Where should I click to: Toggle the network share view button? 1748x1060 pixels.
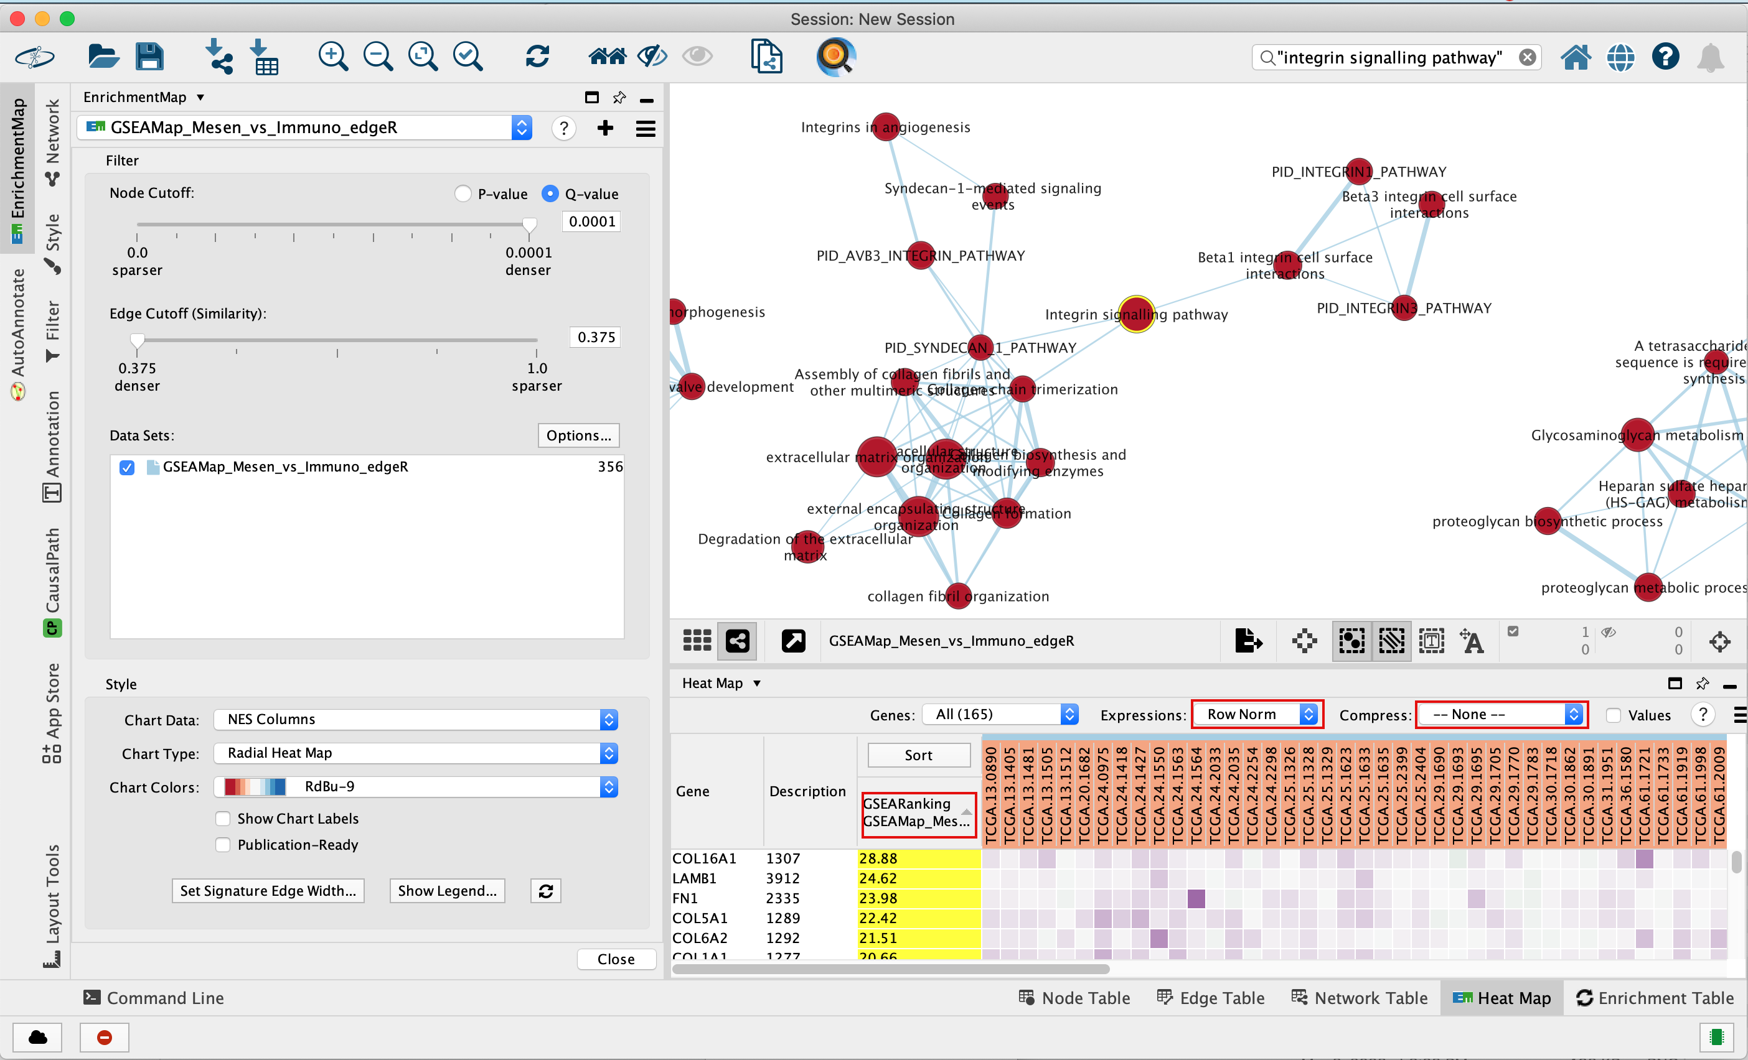[737, 641]
